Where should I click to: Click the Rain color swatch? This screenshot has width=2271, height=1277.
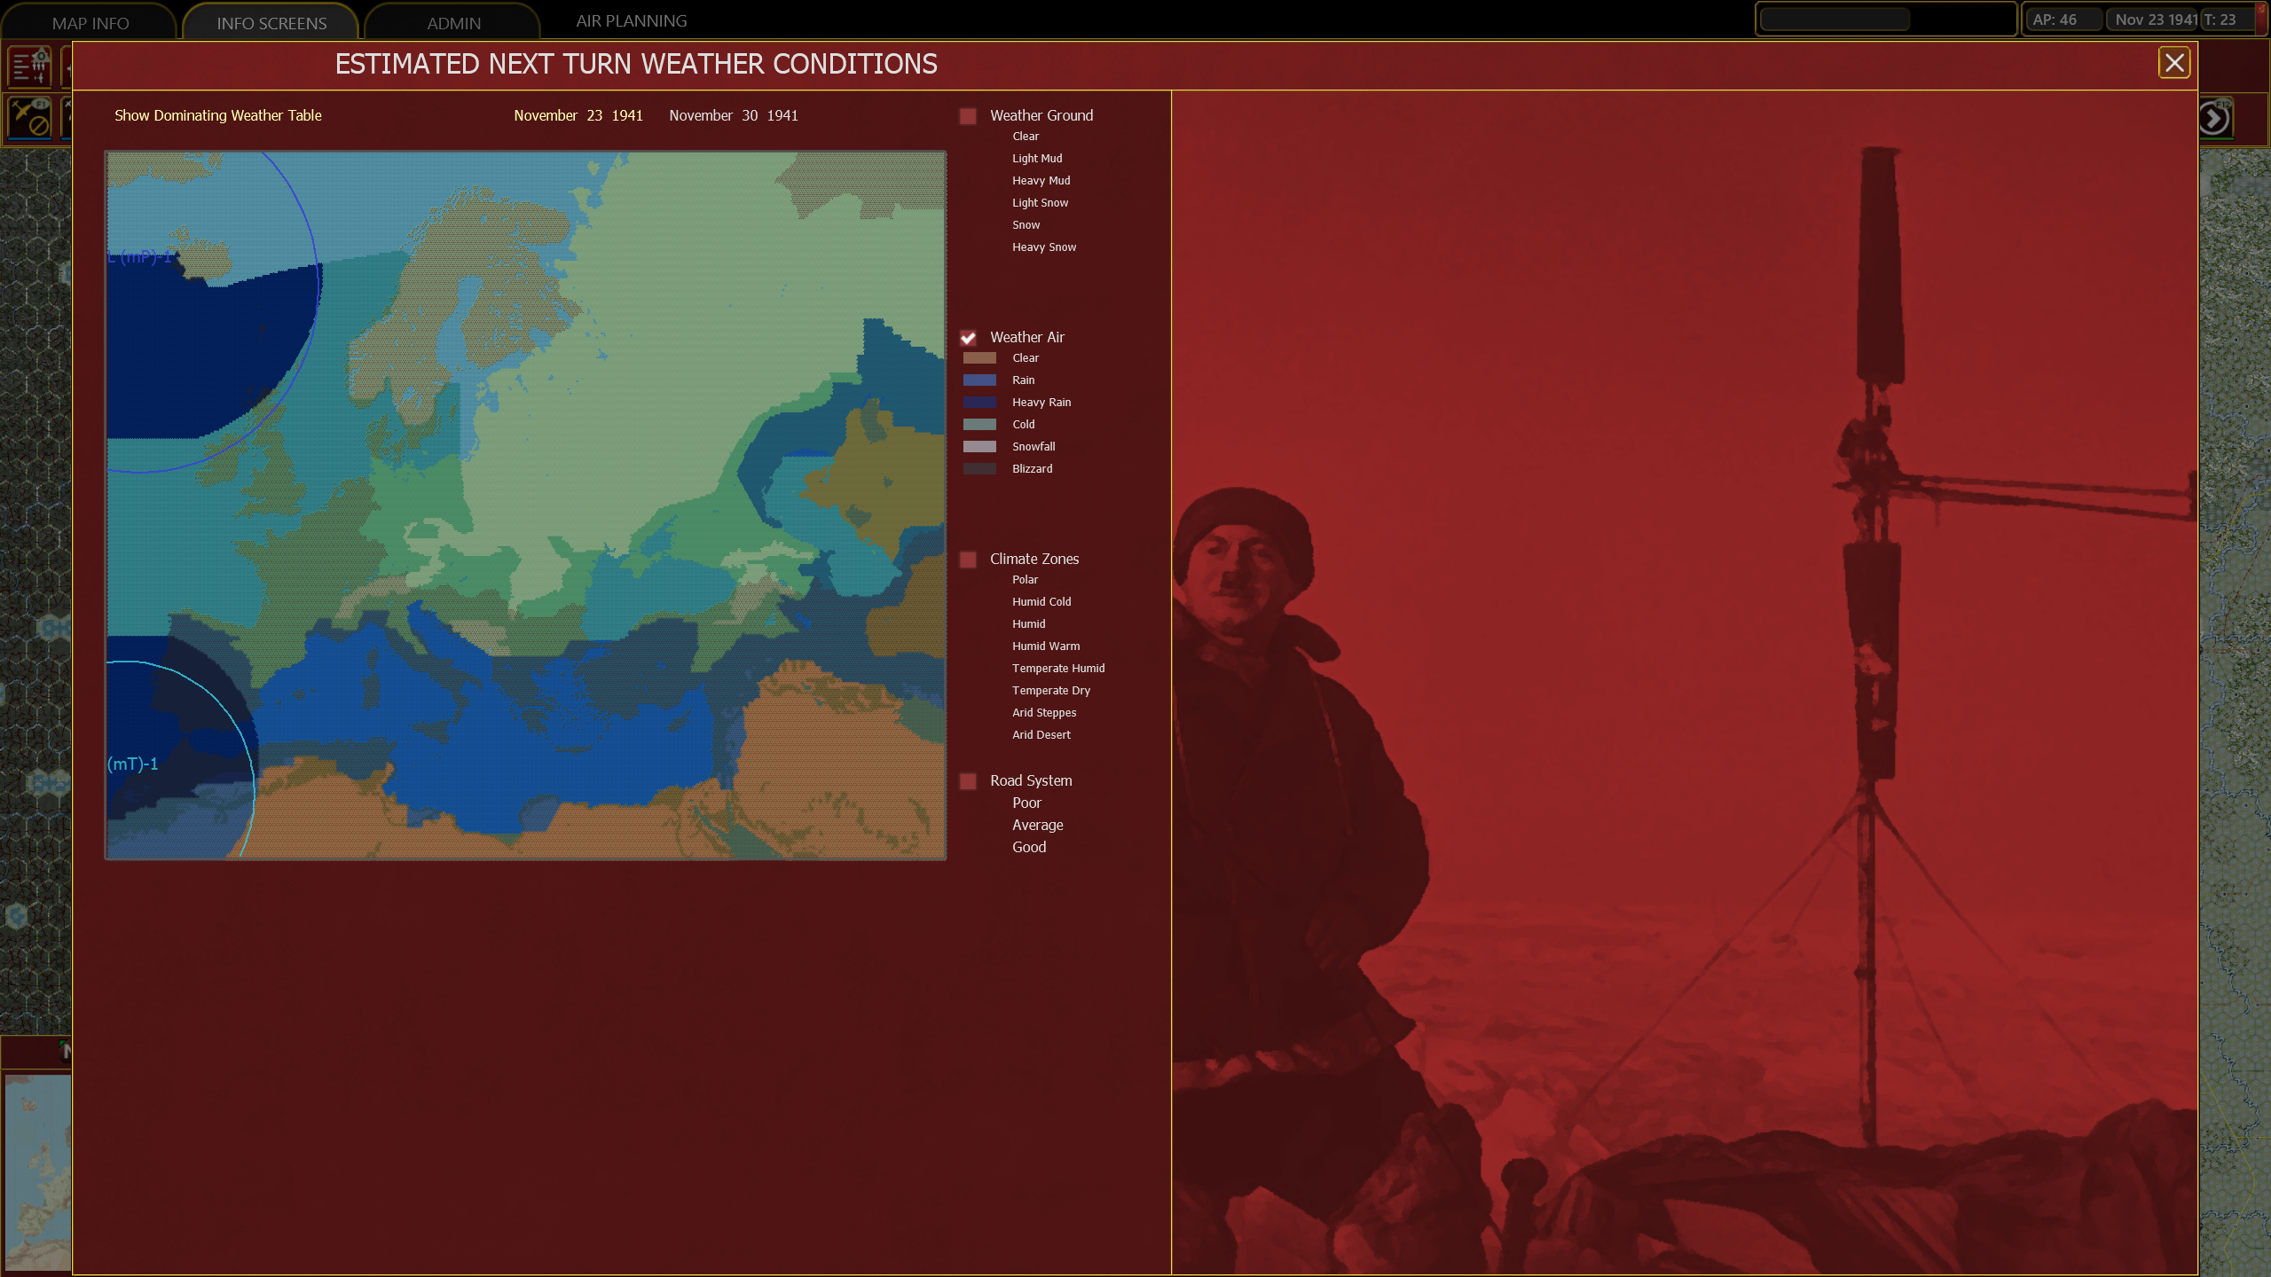point(979,380)
